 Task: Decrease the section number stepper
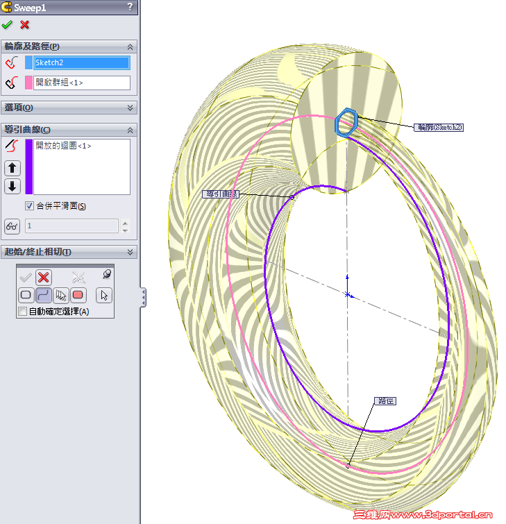pyautogui.click(x=125, y=230)
